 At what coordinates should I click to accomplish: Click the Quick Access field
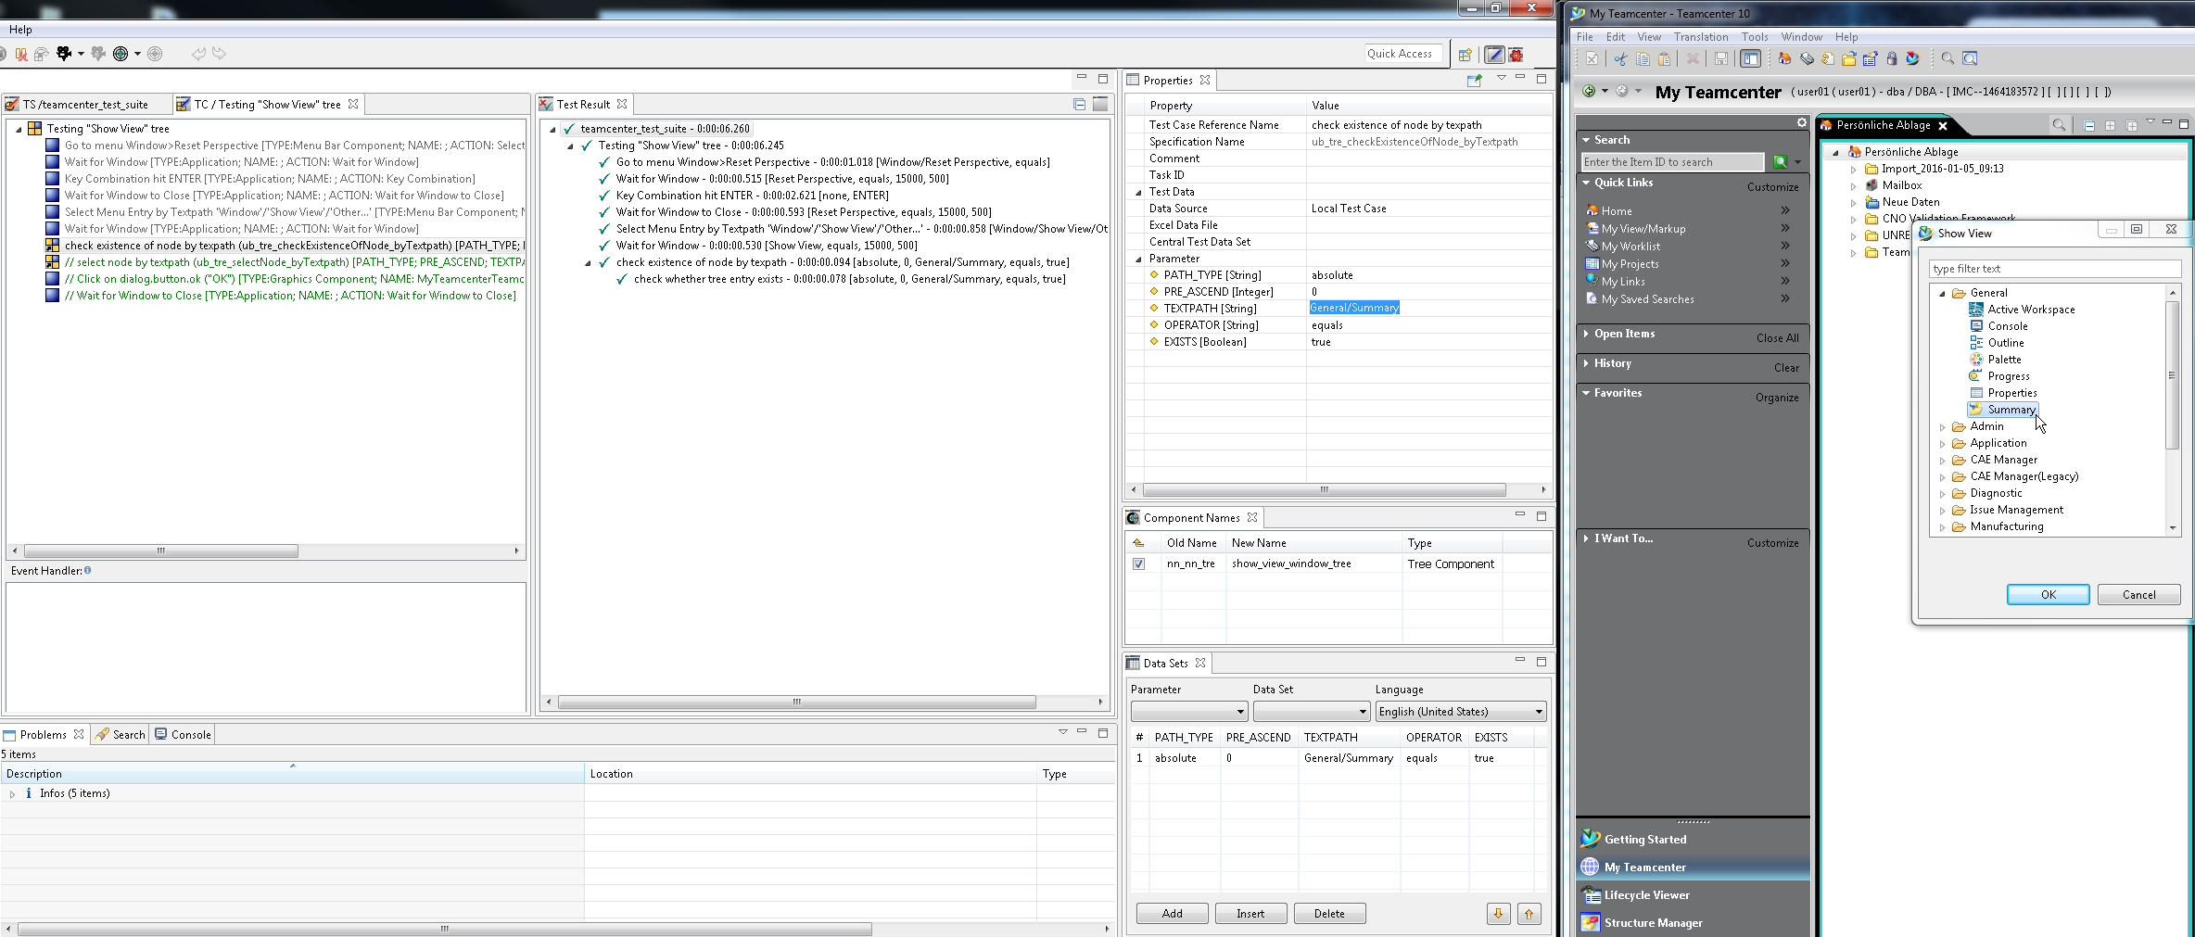point(1403,54)
